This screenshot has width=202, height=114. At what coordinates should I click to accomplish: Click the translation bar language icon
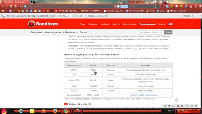pyautogui.click(x=3, y=16)
